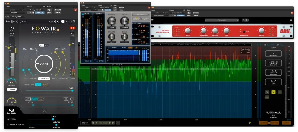
Task: Click VisLM skip to end icon
Action: pyautogui.click(x=250, y=123)
